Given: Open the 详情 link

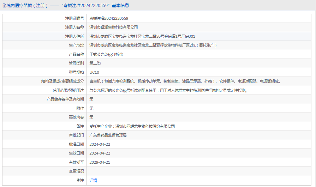Looking at the screenshot, I should (93, 180).
